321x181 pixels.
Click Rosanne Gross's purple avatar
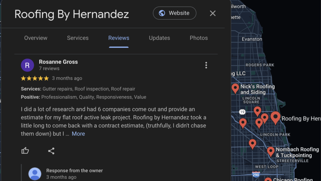[x=28, y=65]
